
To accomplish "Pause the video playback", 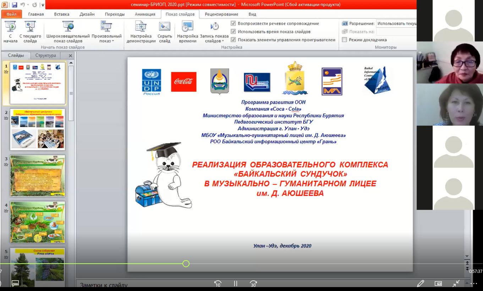I will coord(235,284).
